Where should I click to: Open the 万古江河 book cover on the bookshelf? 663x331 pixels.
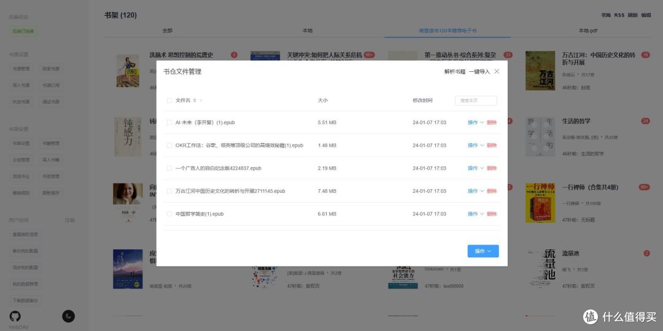point(540,71)
